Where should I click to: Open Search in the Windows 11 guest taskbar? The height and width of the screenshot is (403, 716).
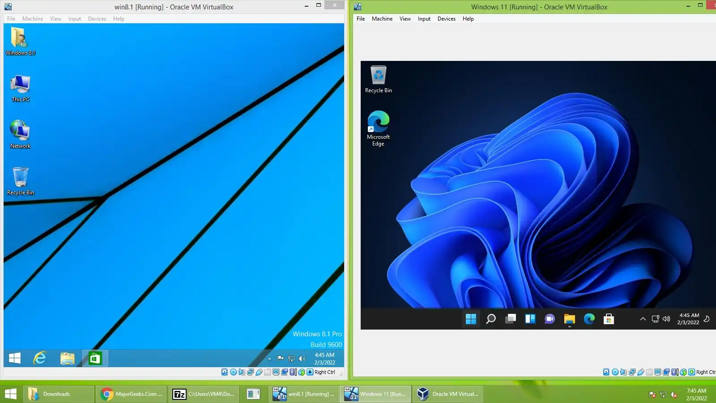(491, 319)
